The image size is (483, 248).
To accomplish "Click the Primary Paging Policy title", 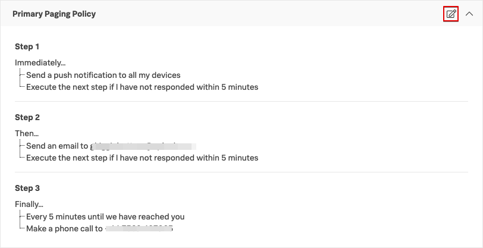I will 54,14.
